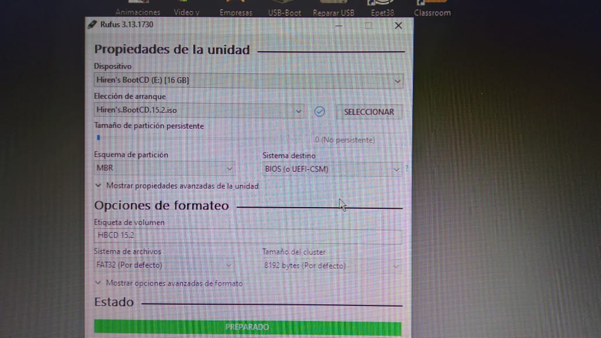
Task: Open the Empresas desktop shortcut
Action: 236,9
